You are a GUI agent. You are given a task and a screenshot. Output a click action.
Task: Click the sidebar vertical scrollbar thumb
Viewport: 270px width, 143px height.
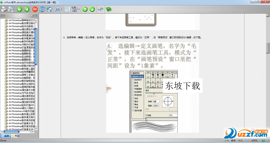tap(36, 46)
